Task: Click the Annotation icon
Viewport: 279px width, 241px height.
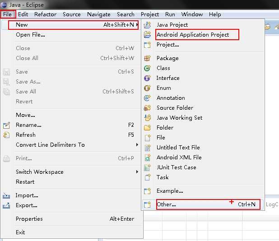Action: click(147, 98)
